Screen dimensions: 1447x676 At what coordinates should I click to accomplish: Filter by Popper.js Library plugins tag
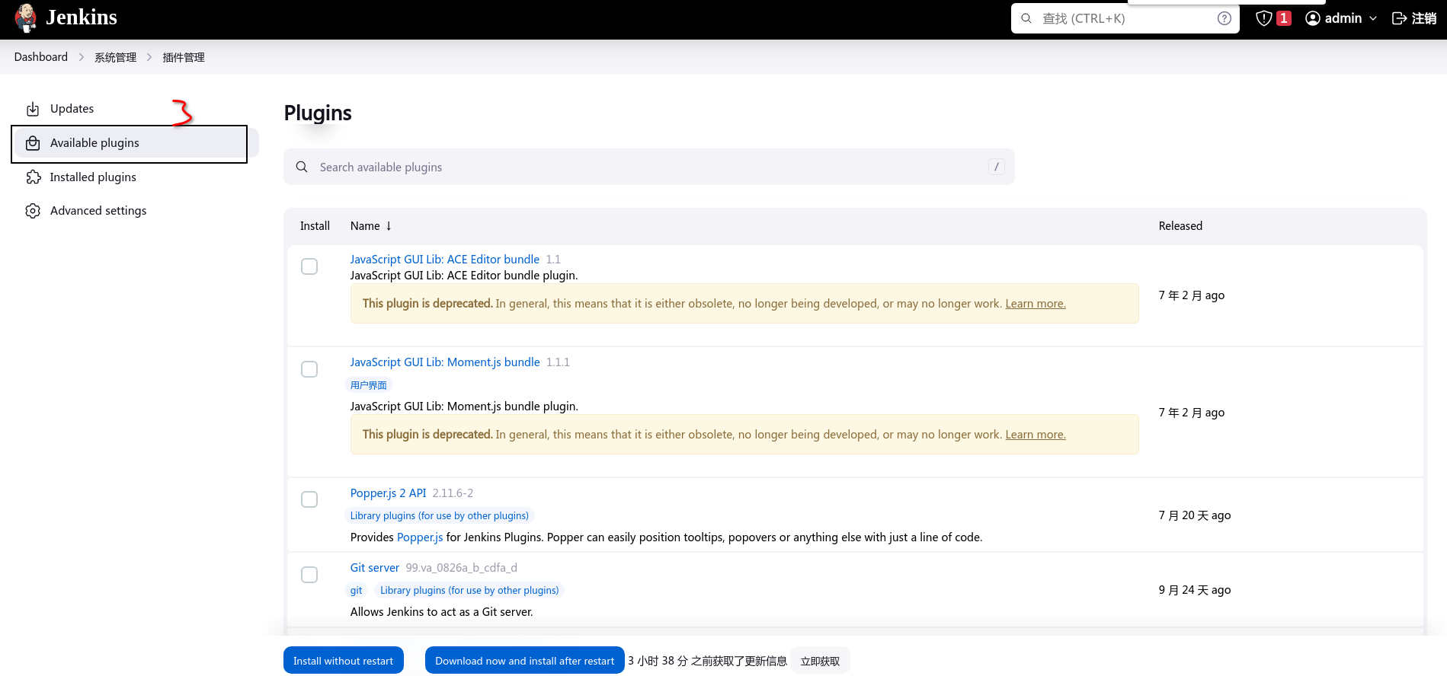click(440, 516)
